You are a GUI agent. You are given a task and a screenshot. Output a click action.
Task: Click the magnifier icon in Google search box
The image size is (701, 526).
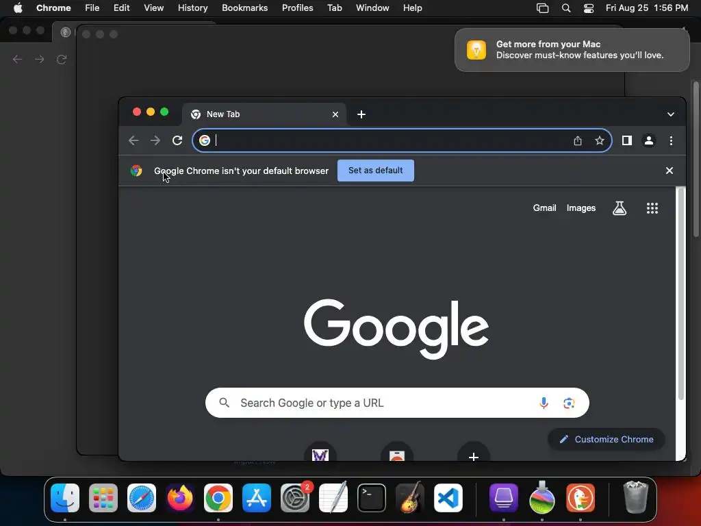point(225,403)
